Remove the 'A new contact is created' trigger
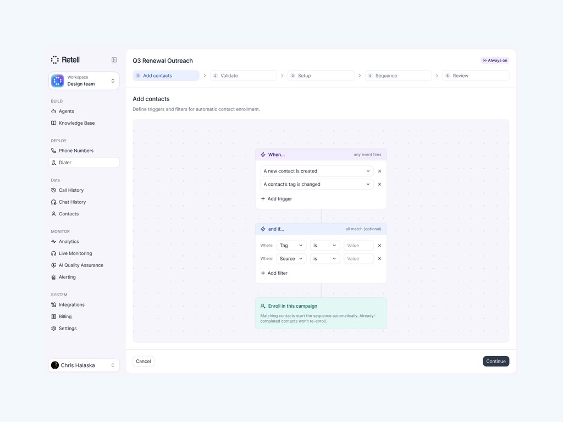 pos(379,171)
